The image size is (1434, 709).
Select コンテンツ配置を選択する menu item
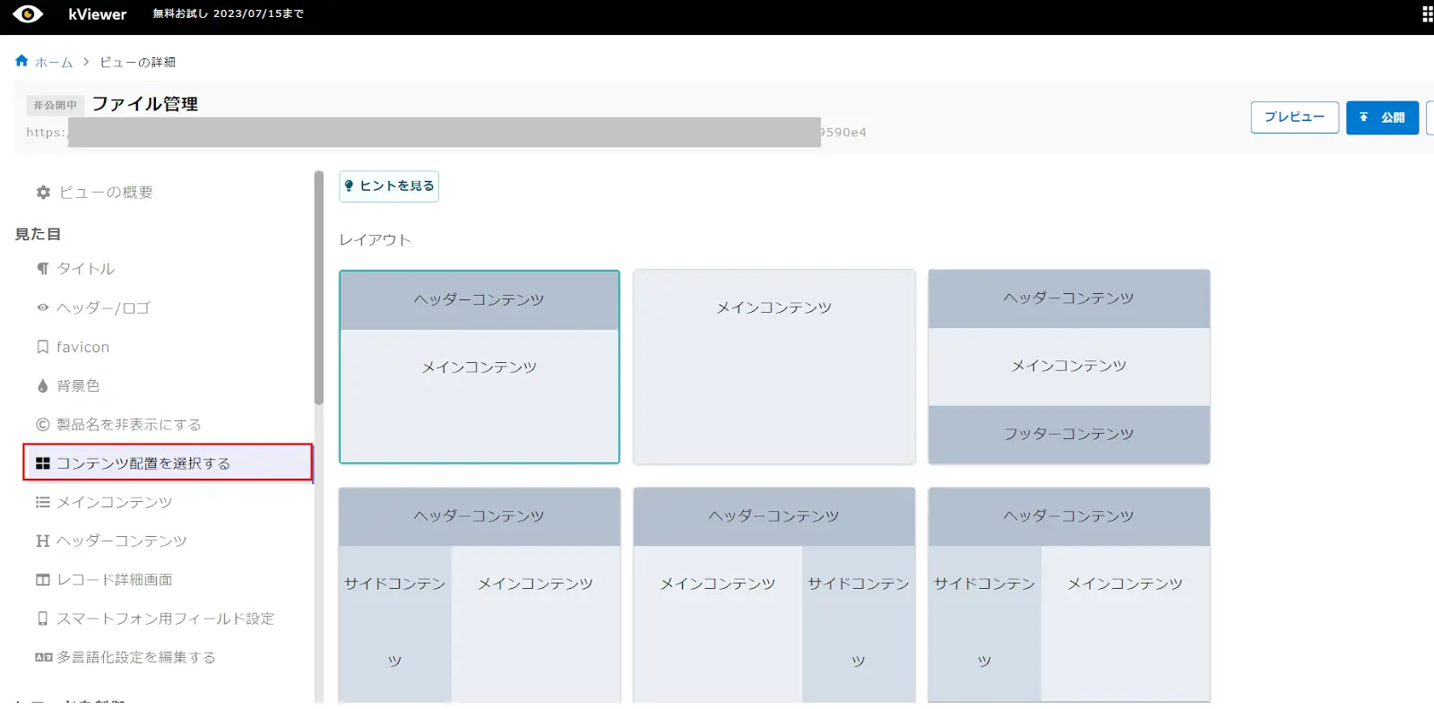click(x=168, y=463)
